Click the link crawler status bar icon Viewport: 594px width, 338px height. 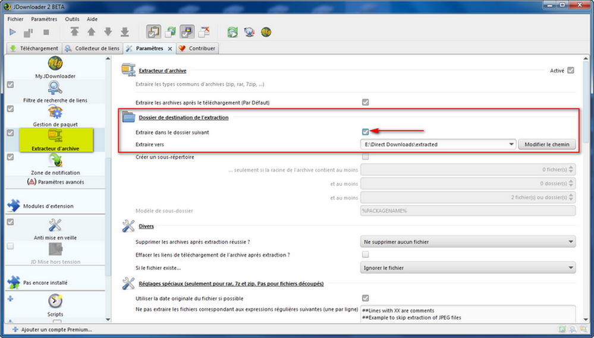(573, 330)
